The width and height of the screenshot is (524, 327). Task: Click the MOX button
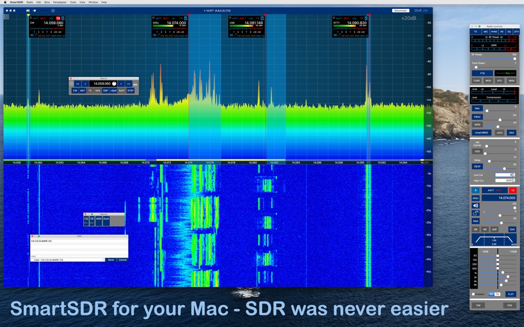[x=488, y=81]
